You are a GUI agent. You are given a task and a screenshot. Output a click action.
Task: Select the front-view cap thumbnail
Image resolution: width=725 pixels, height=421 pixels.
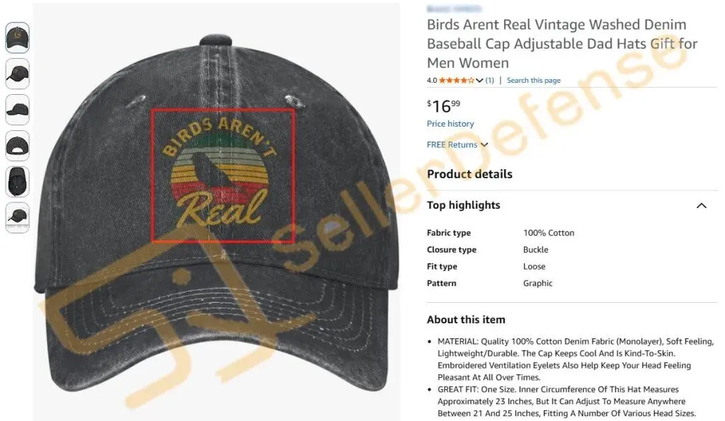[x=17, y=38]
